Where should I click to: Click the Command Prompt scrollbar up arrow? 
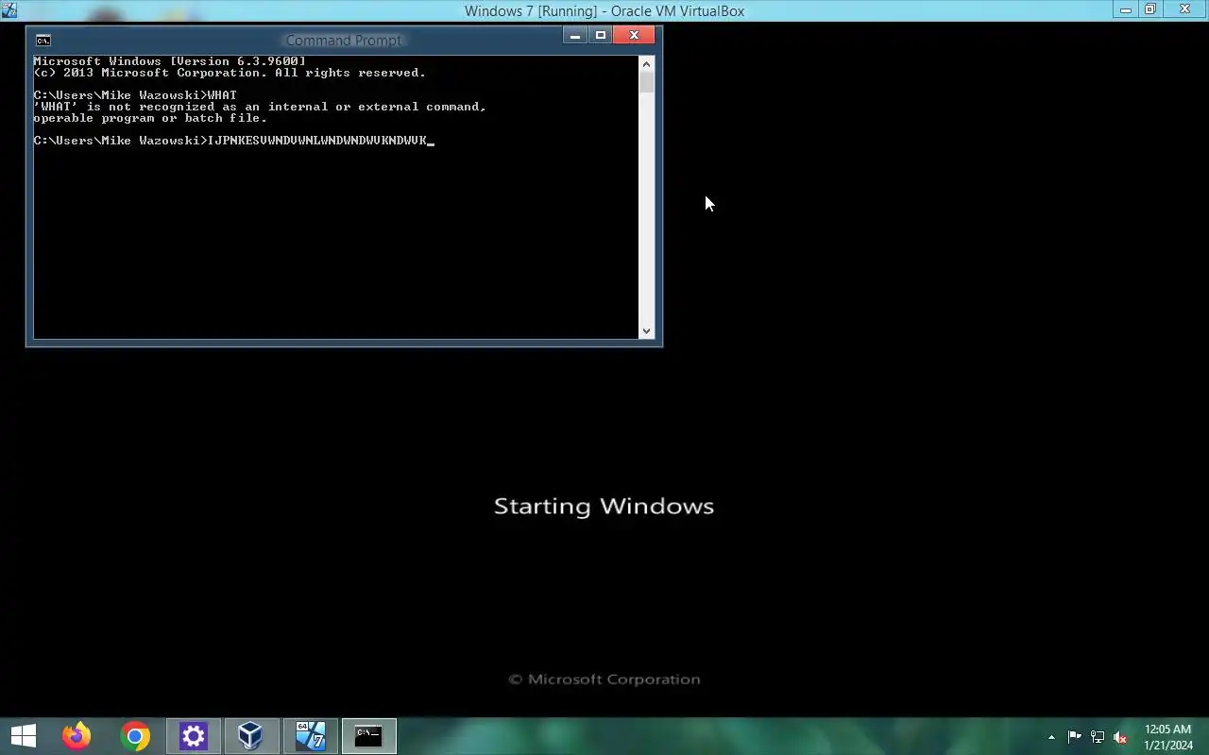tap(646, 63)
